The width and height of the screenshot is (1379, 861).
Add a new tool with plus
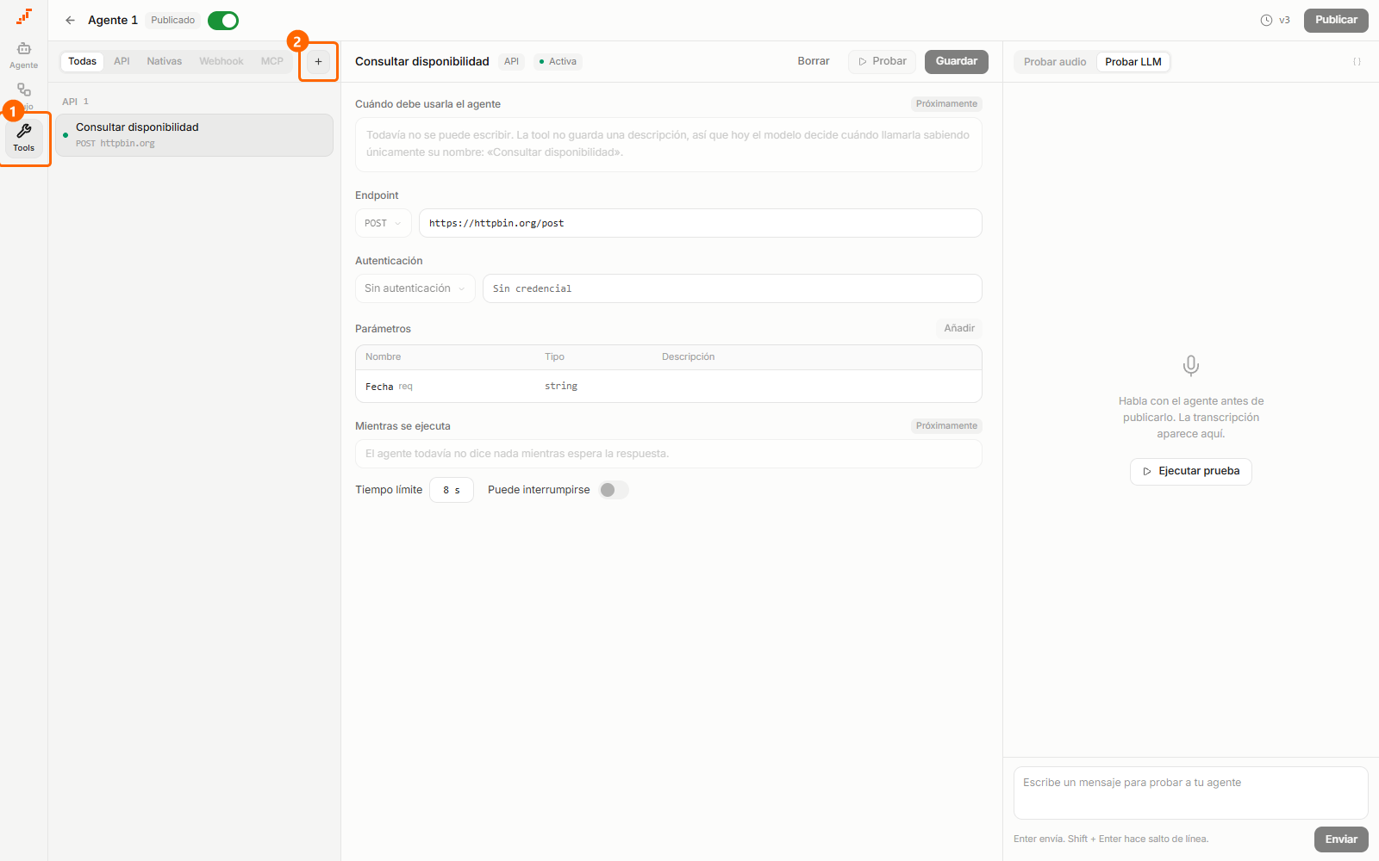click(x=318, y=61)
